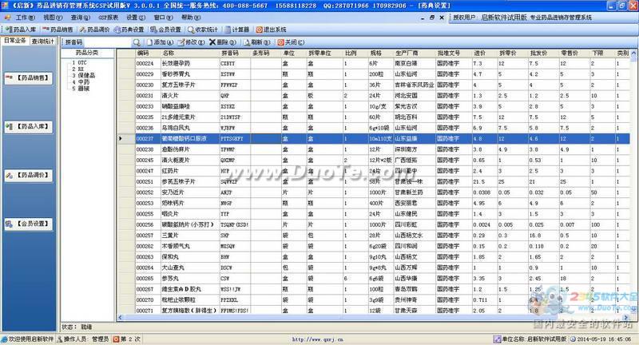Switch to the 日常业务 tab
This screenshot has width=639, height=345.
point(15,41)
